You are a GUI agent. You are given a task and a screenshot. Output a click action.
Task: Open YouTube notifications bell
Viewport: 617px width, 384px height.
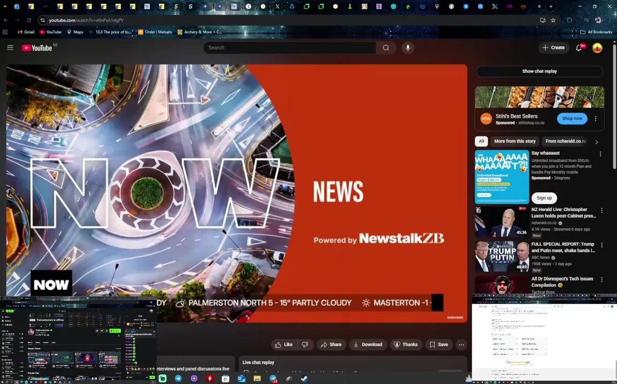tap(579, 47)
